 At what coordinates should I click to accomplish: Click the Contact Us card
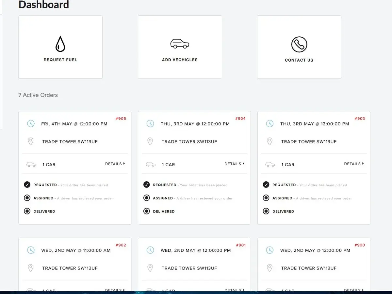pyautogui.click(x=299, y=47)
